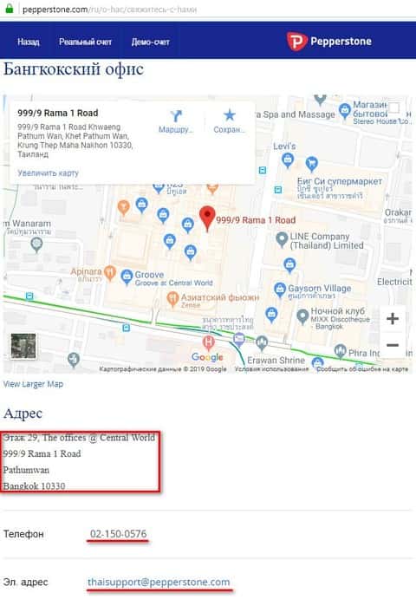Toggle the fullscreen map box
Image resolution: width=416 pixels, height=599 pixels.
click(393, 108)
